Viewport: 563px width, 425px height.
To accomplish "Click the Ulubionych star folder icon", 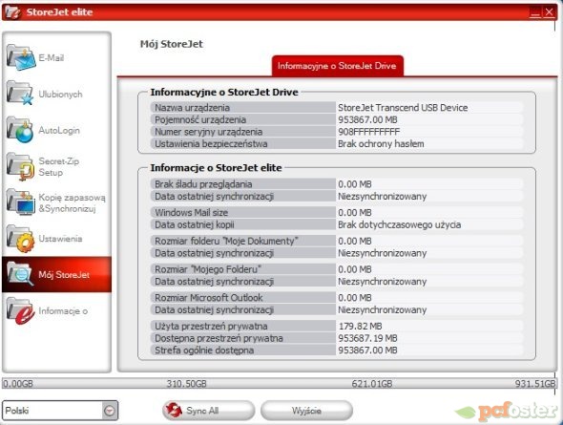I will click(x=20, y=94).
